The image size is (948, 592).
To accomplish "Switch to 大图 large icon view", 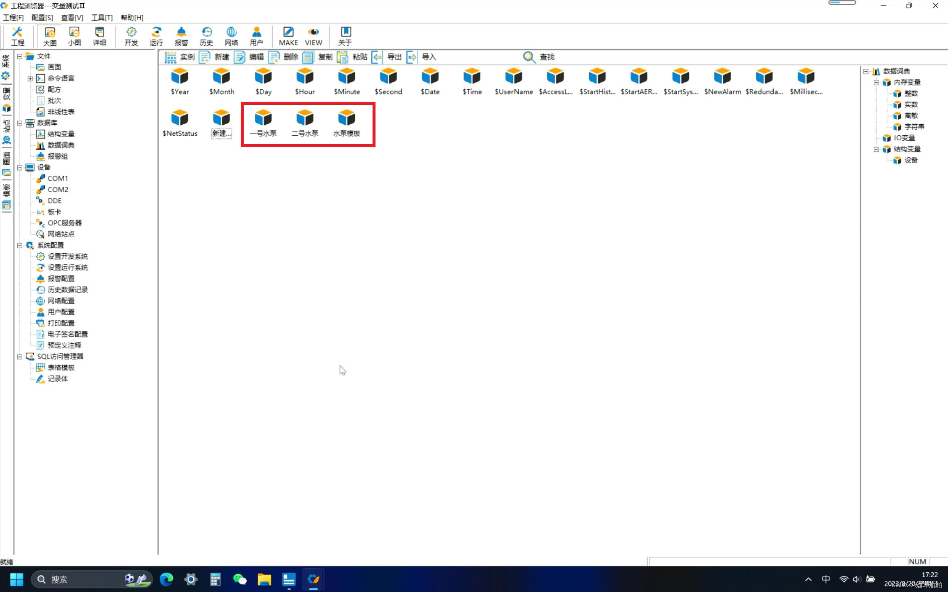I will [50, 36].
